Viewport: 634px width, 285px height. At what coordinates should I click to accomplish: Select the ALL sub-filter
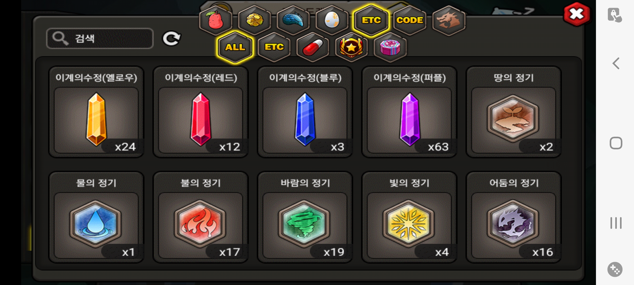(235, 47)
